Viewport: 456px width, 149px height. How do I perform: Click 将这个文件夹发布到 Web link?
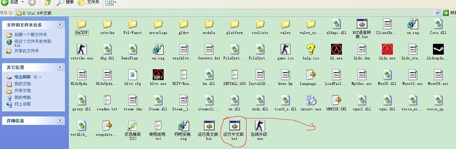[x=33, y=43]
